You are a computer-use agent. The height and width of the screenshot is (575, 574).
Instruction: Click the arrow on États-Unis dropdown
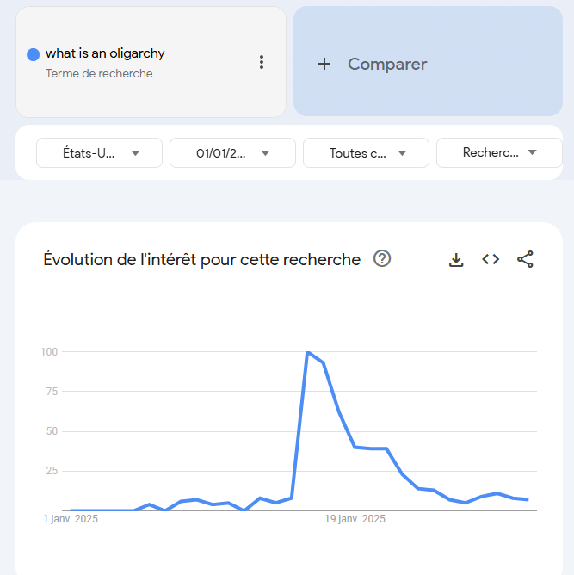click(x=135, y=153)
